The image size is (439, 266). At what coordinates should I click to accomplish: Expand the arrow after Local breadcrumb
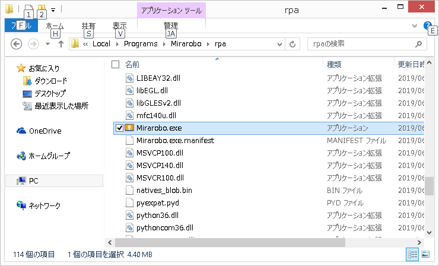click(117, 45)
